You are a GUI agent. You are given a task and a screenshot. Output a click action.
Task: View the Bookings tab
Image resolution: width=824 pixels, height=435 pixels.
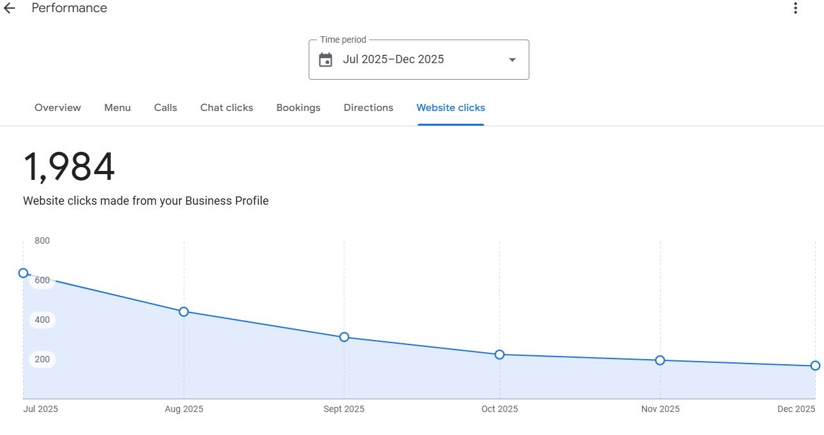[x=298, y=108]
